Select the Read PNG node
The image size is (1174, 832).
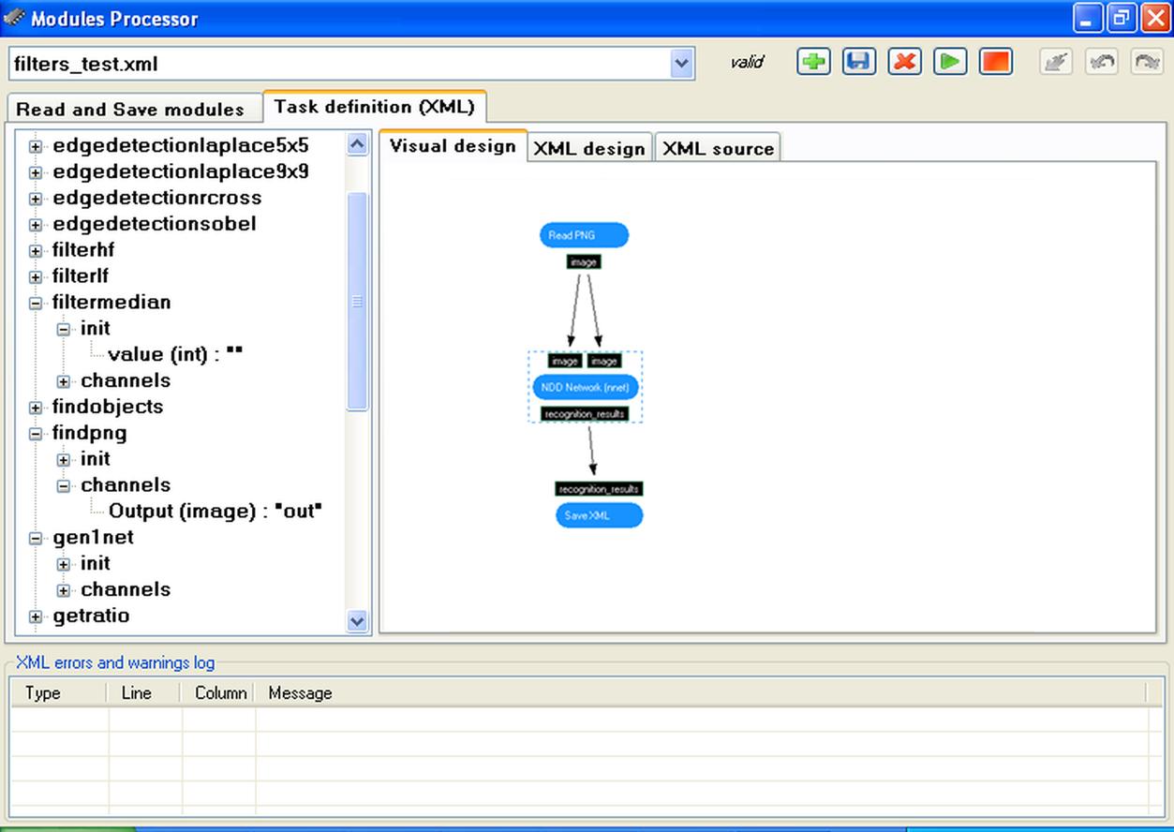[584, 235]
